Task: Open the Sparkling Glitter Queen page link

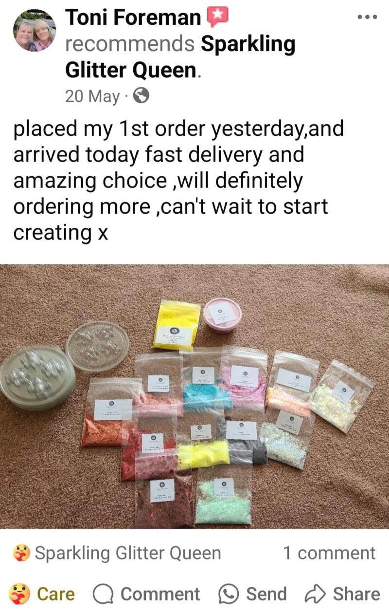Action: pos(180,57)
